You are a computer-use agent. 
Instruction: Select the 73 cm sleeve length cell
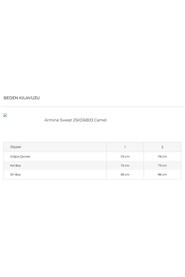[x=162, y=165]
